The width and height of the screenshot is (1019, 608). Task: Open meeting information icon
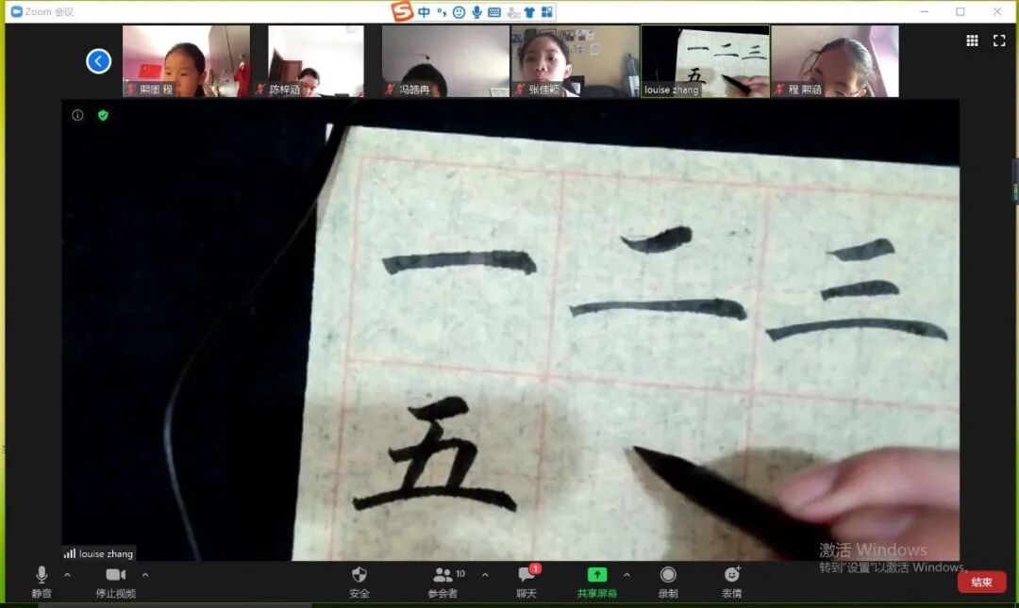tap(77, 116)
